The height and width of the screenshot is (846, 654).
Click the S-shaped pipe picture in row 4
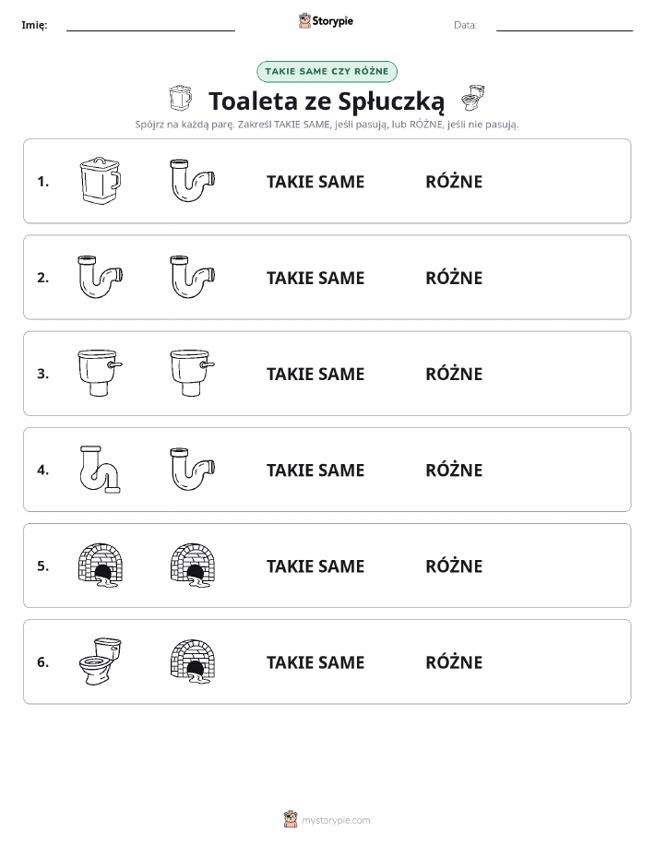(101, 470)
